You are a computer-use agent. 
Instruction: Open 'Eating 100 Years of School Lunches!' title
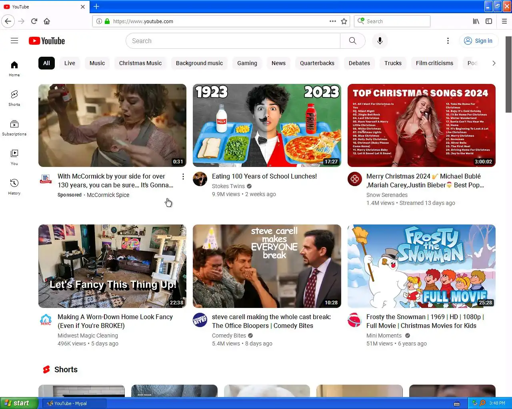(x=264, y=176)
